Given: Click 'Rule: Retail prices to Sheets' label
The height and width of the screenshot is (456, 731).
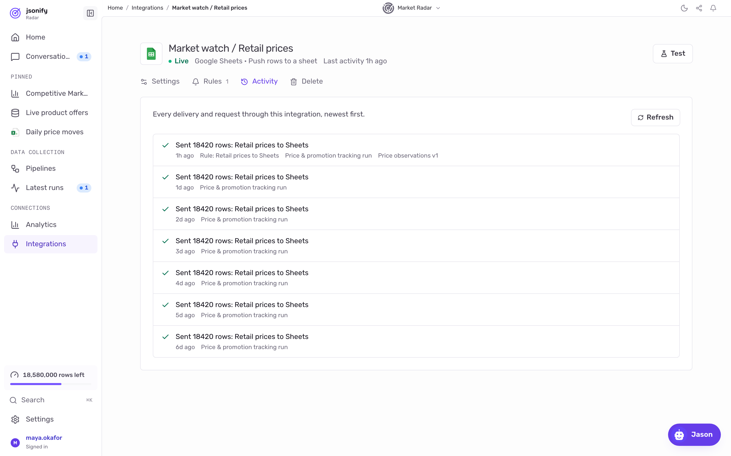Looking at the screenshot, I should (x=239, y=156).
